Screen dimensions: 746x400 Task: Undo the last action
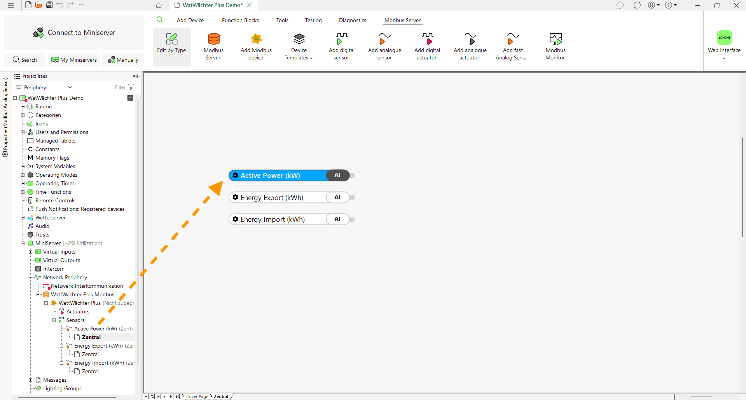[60, 5]
